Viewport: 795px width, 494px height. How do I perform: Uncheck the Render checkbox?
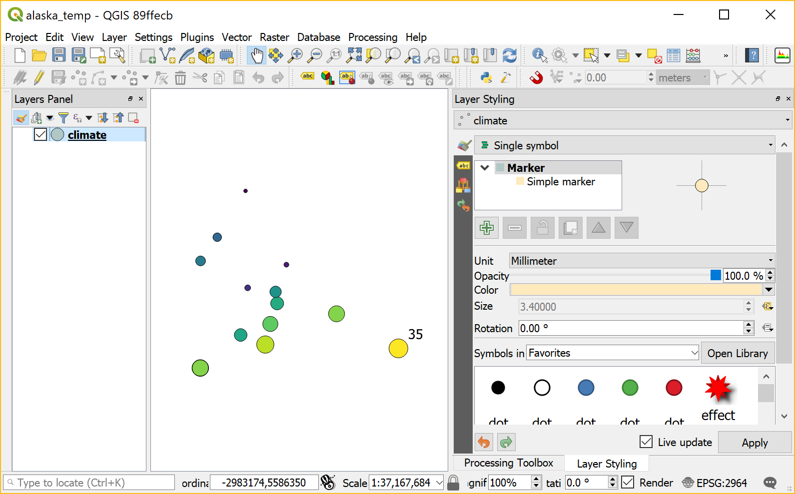[x=628, y=483]
